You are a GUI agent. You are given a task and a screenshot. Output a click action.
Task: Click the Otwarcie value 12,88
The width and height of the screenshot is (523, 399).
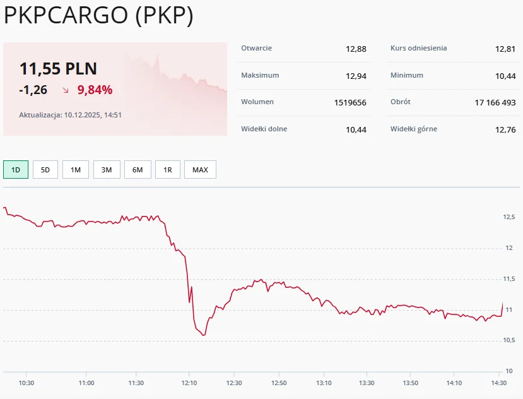coord(357,48)
